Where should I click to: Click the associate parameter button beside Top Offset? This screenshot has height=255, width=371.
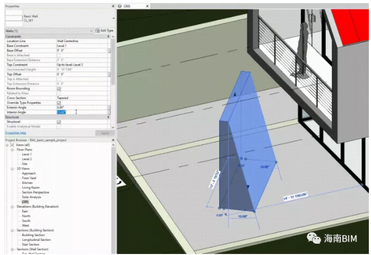109,74
